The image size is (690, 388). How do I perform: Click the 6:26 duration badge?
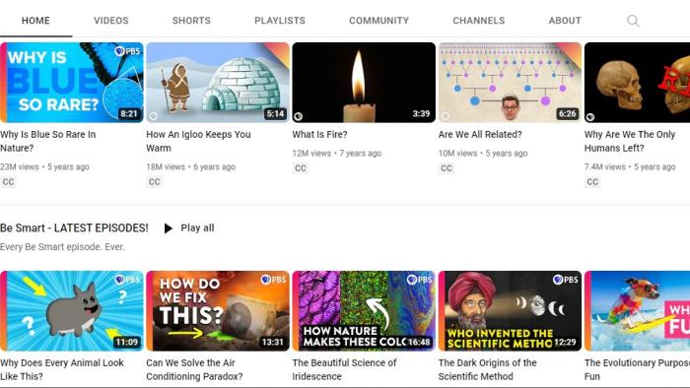pyautogui.click(x=567, y=114)
